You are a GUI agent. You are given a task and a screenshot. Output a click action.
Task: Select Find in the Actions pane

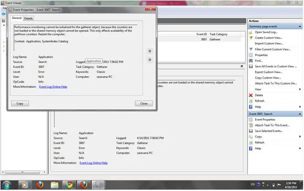click(x=259, y=60)
